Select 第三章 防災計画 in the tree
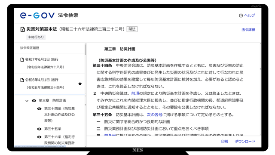 (52, 101)
